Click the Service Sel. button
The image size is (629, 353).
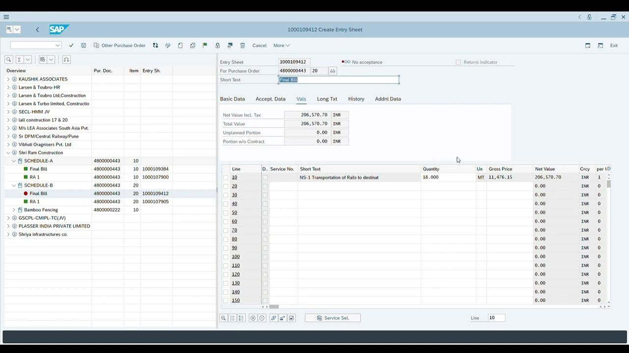coord(333,318)
